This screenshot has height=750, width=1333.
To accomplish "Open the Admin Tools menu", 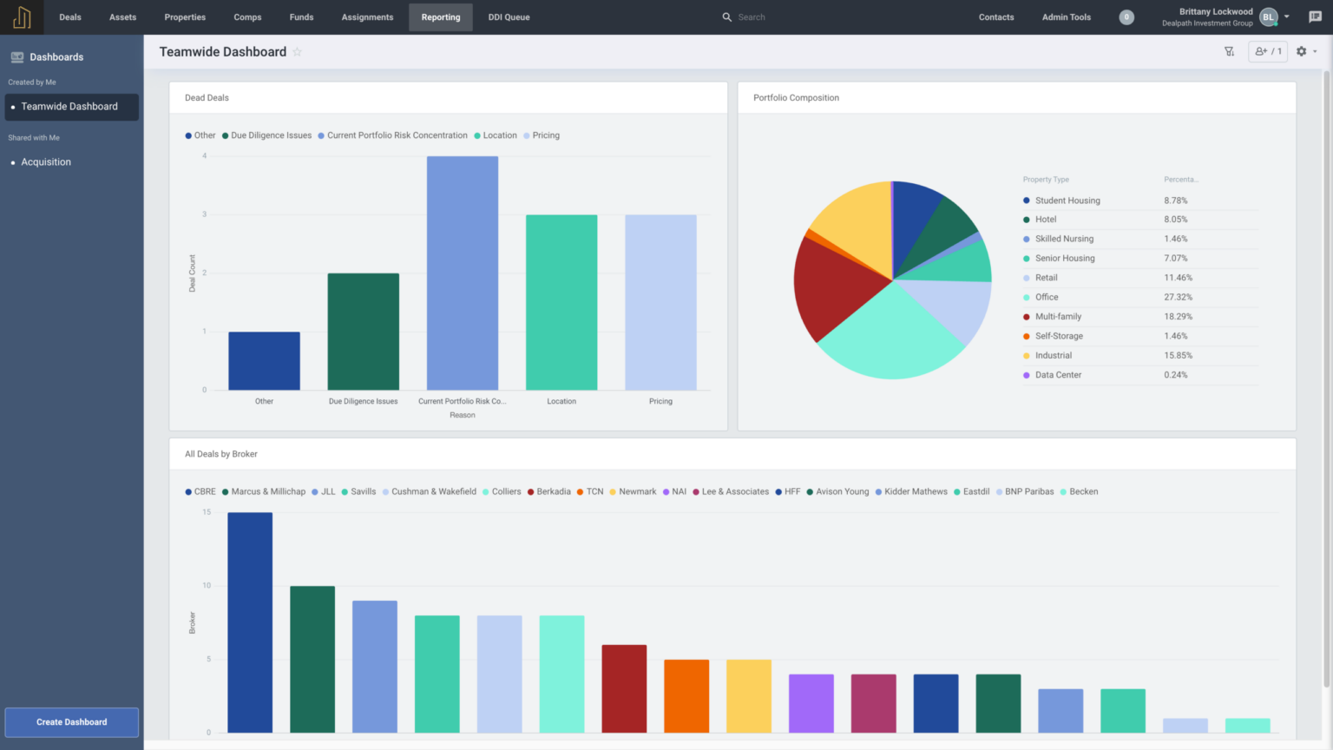I will 1066,16.
